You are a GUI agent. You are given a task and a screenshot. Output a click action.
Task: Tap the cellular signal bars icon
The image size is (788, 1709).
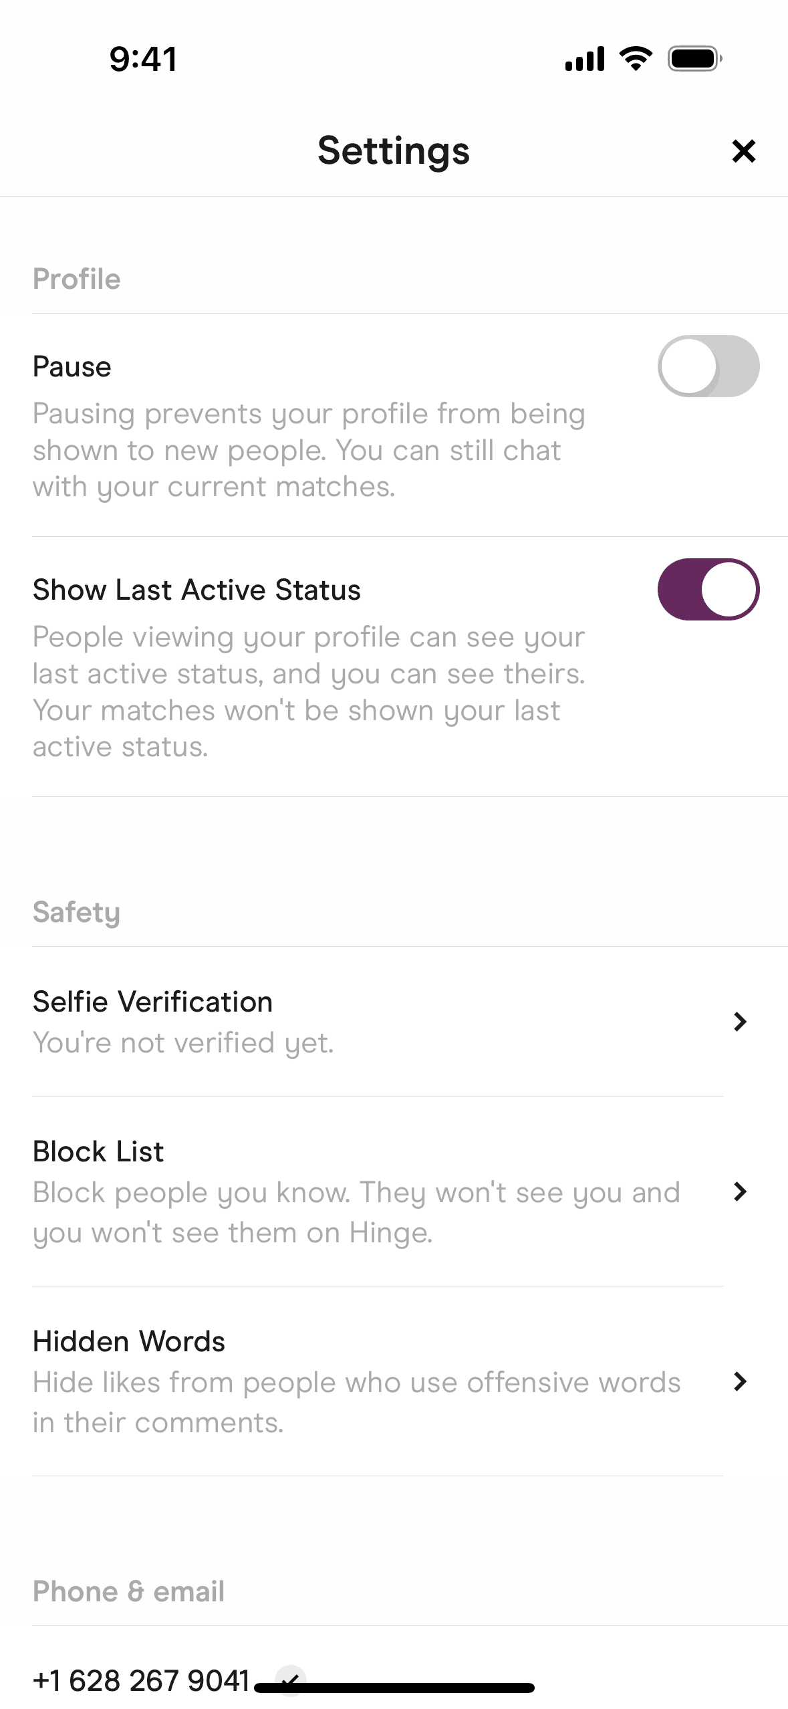[585, 59]
